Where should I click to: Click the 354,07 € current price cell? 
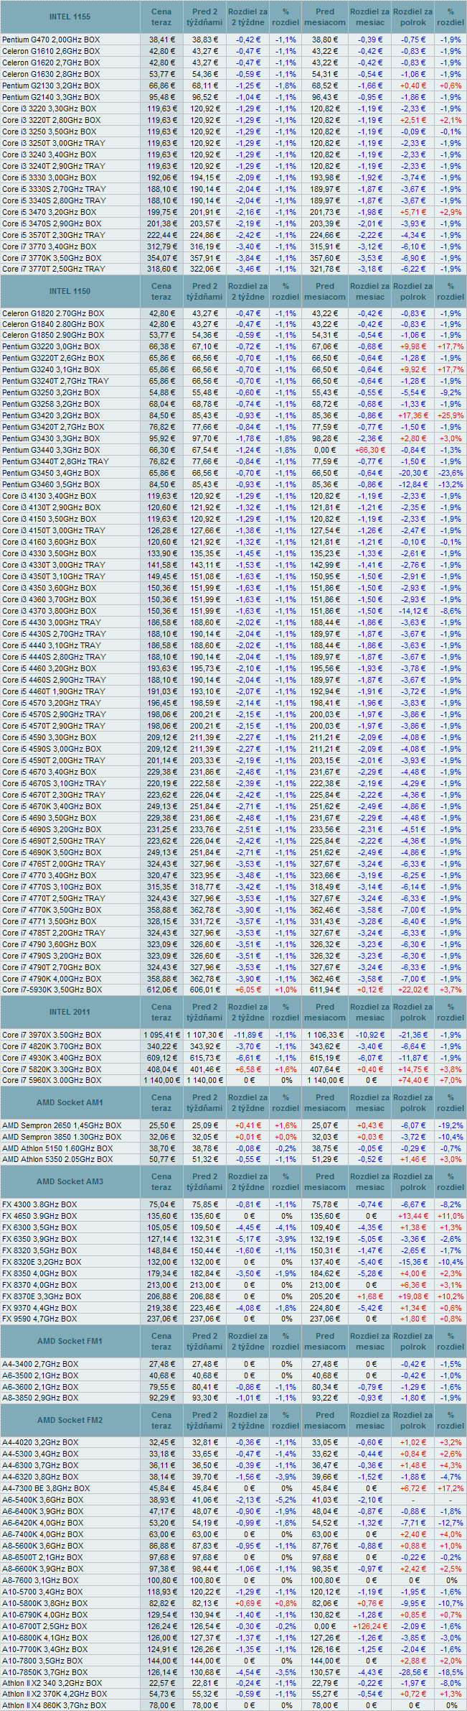tap(161, 257)
